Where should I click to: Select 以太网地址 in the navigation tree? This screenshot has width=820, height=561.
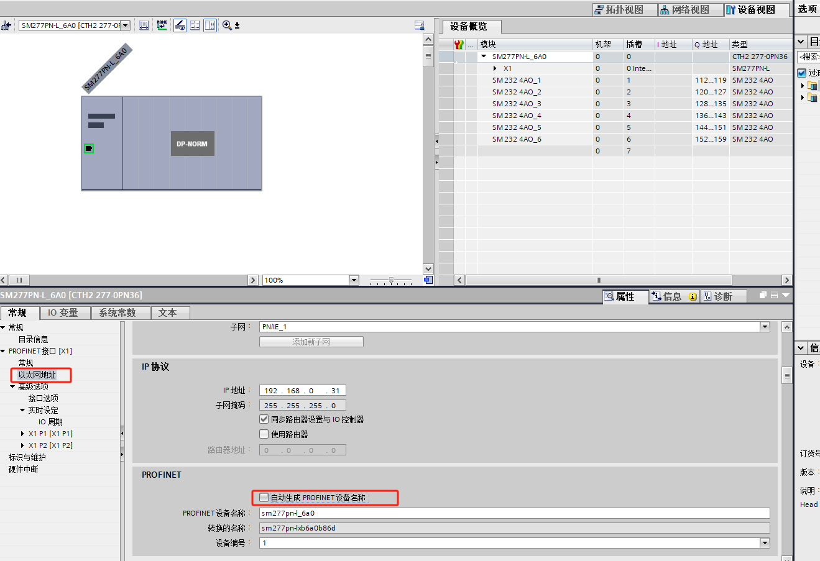point(37,375)
